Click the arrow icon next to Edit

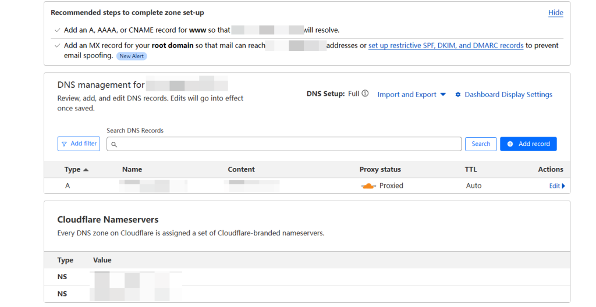pyautogui.click(x=563, y=186)
